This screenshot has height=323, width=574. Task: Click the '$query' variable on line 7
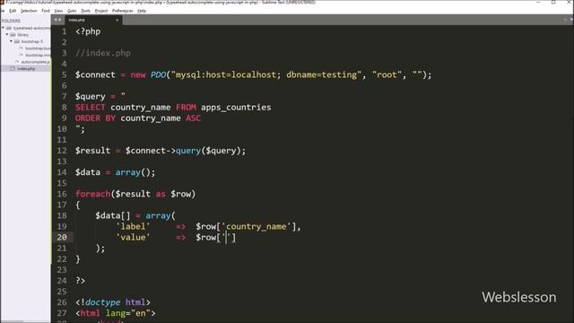pyautogui.click(x=90, y=96)
